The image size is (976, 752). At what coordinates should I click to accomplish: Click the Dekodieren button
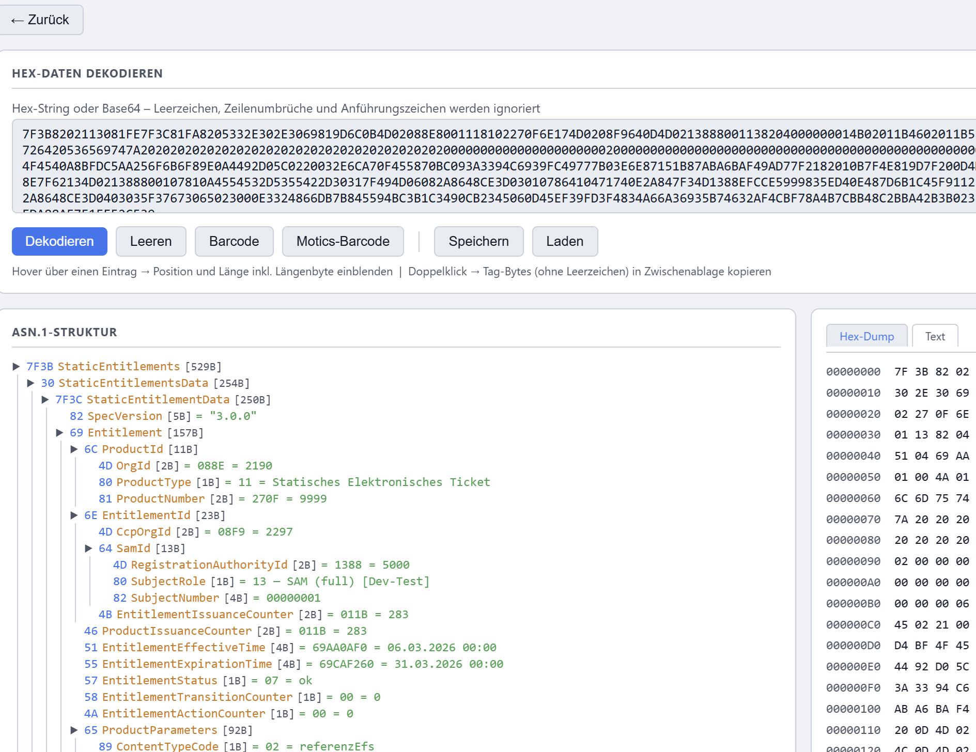(x=59, y=241)
